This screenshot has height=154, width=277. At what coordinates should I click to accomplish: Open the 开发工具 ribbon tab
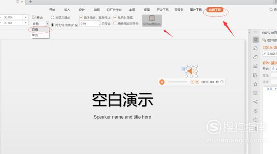(x=163, y=10)
